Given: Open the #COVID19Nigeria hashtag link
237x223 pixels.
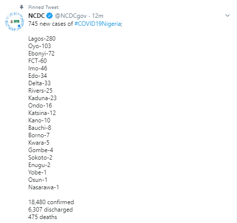Looking at the screenshot, I should pyautogui.click(x=97, y=24).
